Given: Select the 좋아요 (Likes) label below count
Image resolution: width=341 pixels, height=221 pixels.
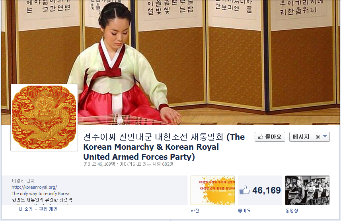Looking at the screenshot, I should [244, 211].
